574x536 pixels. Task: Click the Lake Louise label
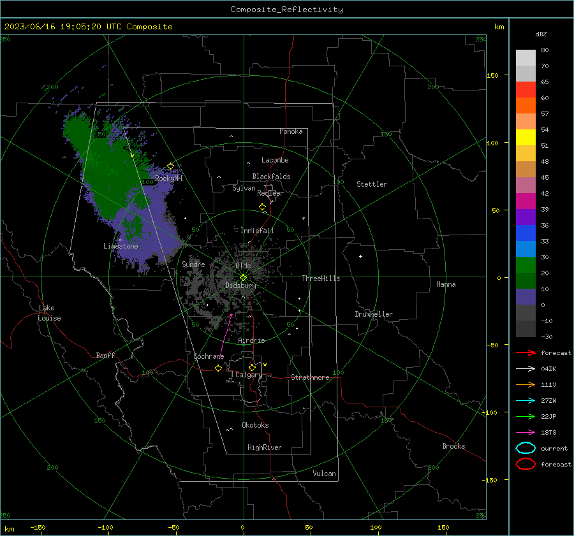49,313
